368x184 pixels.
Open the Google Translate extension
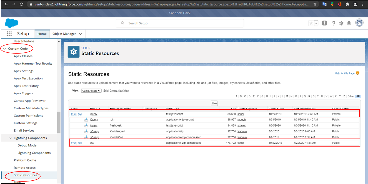coord(324,4)
